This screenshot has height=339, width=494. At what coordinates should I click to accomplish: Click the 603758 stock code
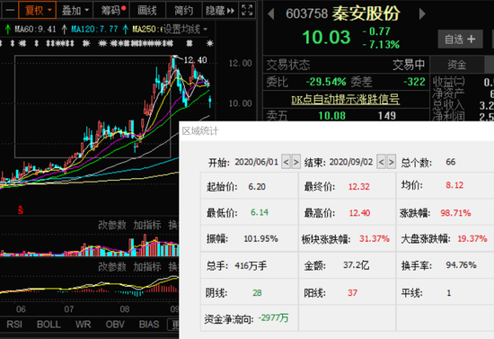(307, 13)
